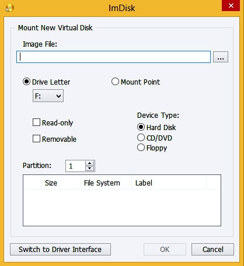Click the Image File: label
The image size is (244, 266).
point(40,44)
